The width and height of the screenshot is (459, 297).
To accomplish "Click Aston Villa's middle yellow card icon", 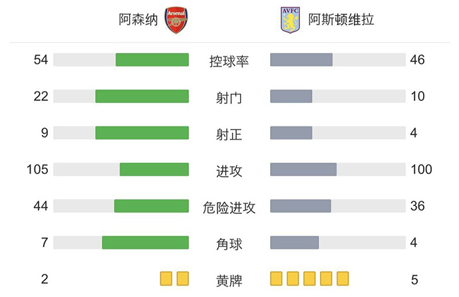I will [x=309, y=278].
